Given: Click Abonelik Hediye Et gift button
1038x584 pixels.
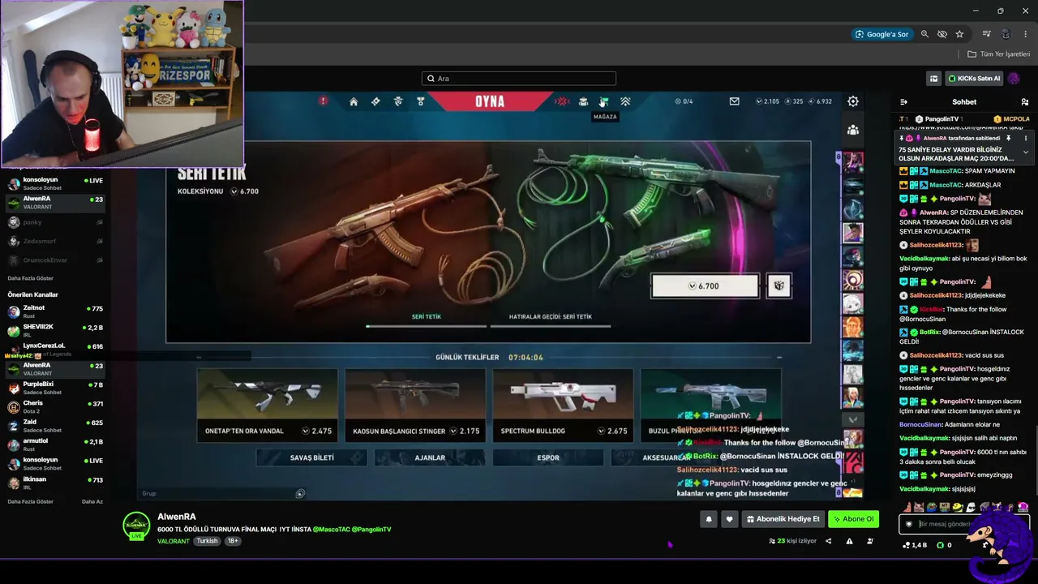Looking at the screenshot, I should pos(783,519).
